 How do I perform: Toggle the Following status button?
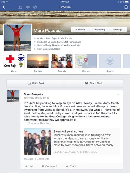coord(99,30)
